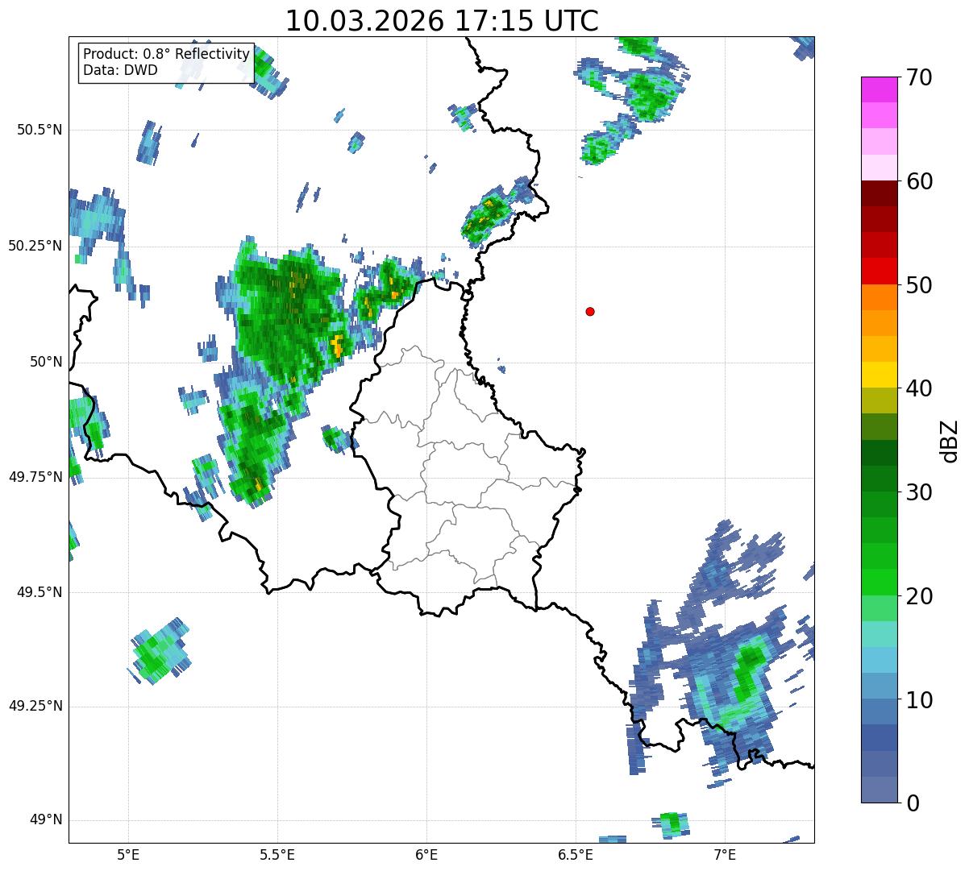Image resolution: width=969 pixels, height=871 pixels.
Task: Click the latitude label 49.25°N
Action: coord(35,707)
